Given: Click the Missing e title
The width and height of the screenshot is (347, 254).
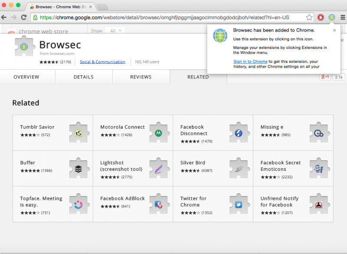Looking at the screenshot, I should 272,127.
